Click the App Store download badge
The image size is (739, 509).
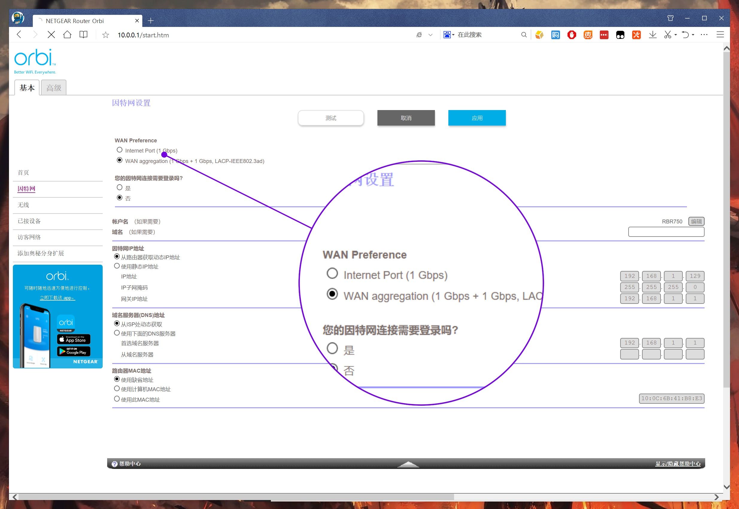pyautogui.click(x=74, y=339)
